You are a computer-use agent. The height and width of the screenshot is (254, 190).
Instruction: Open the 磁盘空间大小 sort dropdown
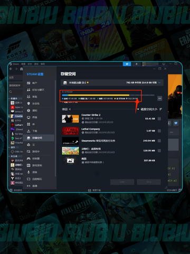(147, 109)
